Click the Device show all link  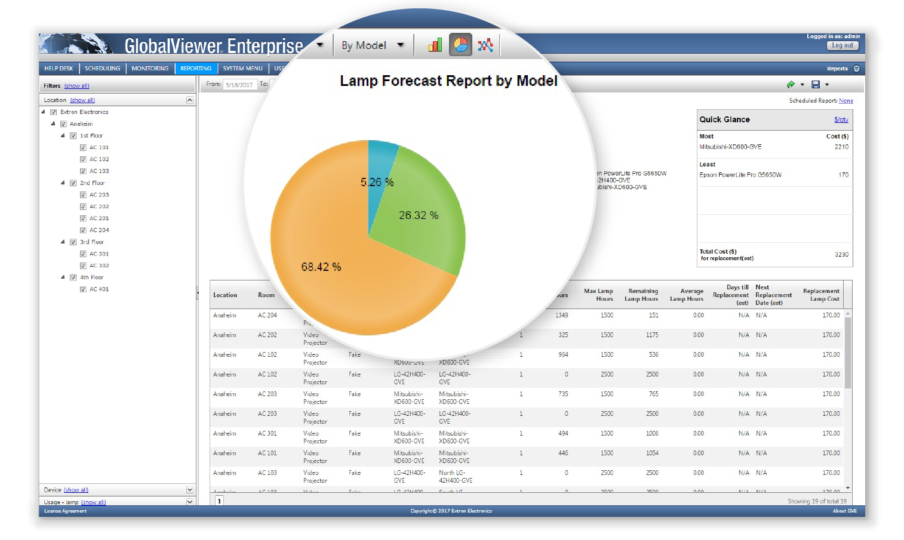[76, 490]
